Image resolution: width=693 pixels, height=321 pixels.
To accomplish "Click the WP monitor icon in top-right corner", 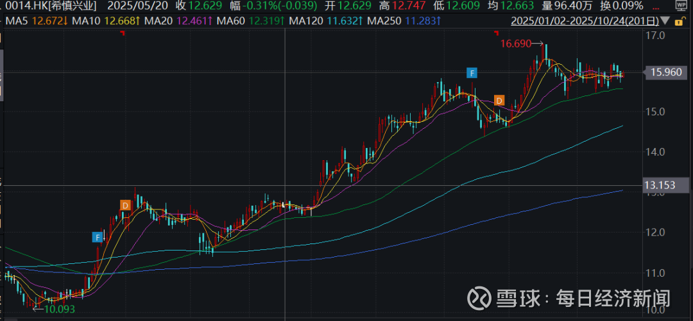I will pos(680,5).
